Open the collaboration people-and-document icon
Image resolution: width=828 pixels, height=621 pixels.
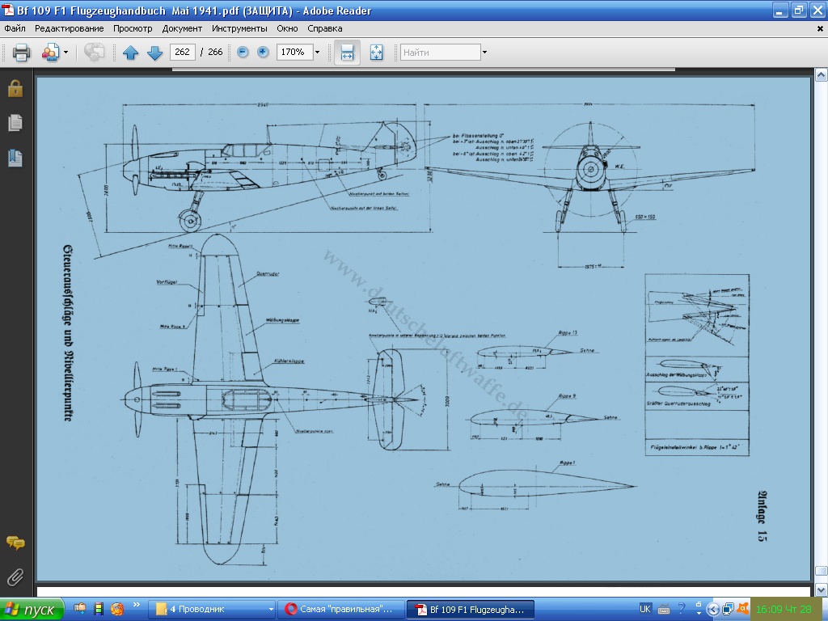[50, 53]
